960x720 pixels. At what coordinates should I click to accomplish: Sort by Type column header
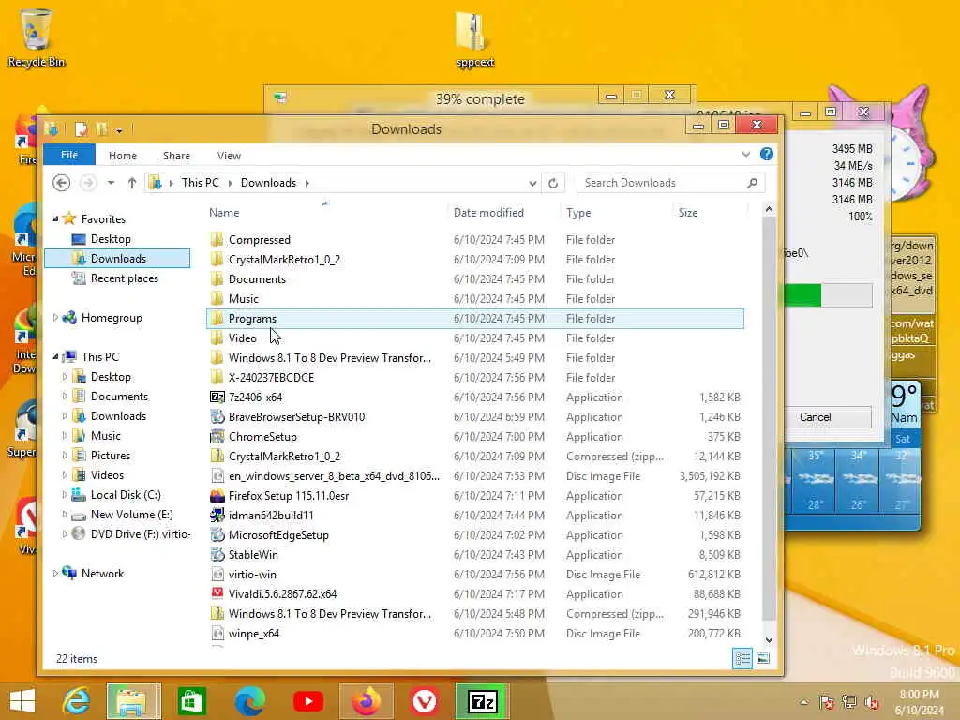pos(578,213)
